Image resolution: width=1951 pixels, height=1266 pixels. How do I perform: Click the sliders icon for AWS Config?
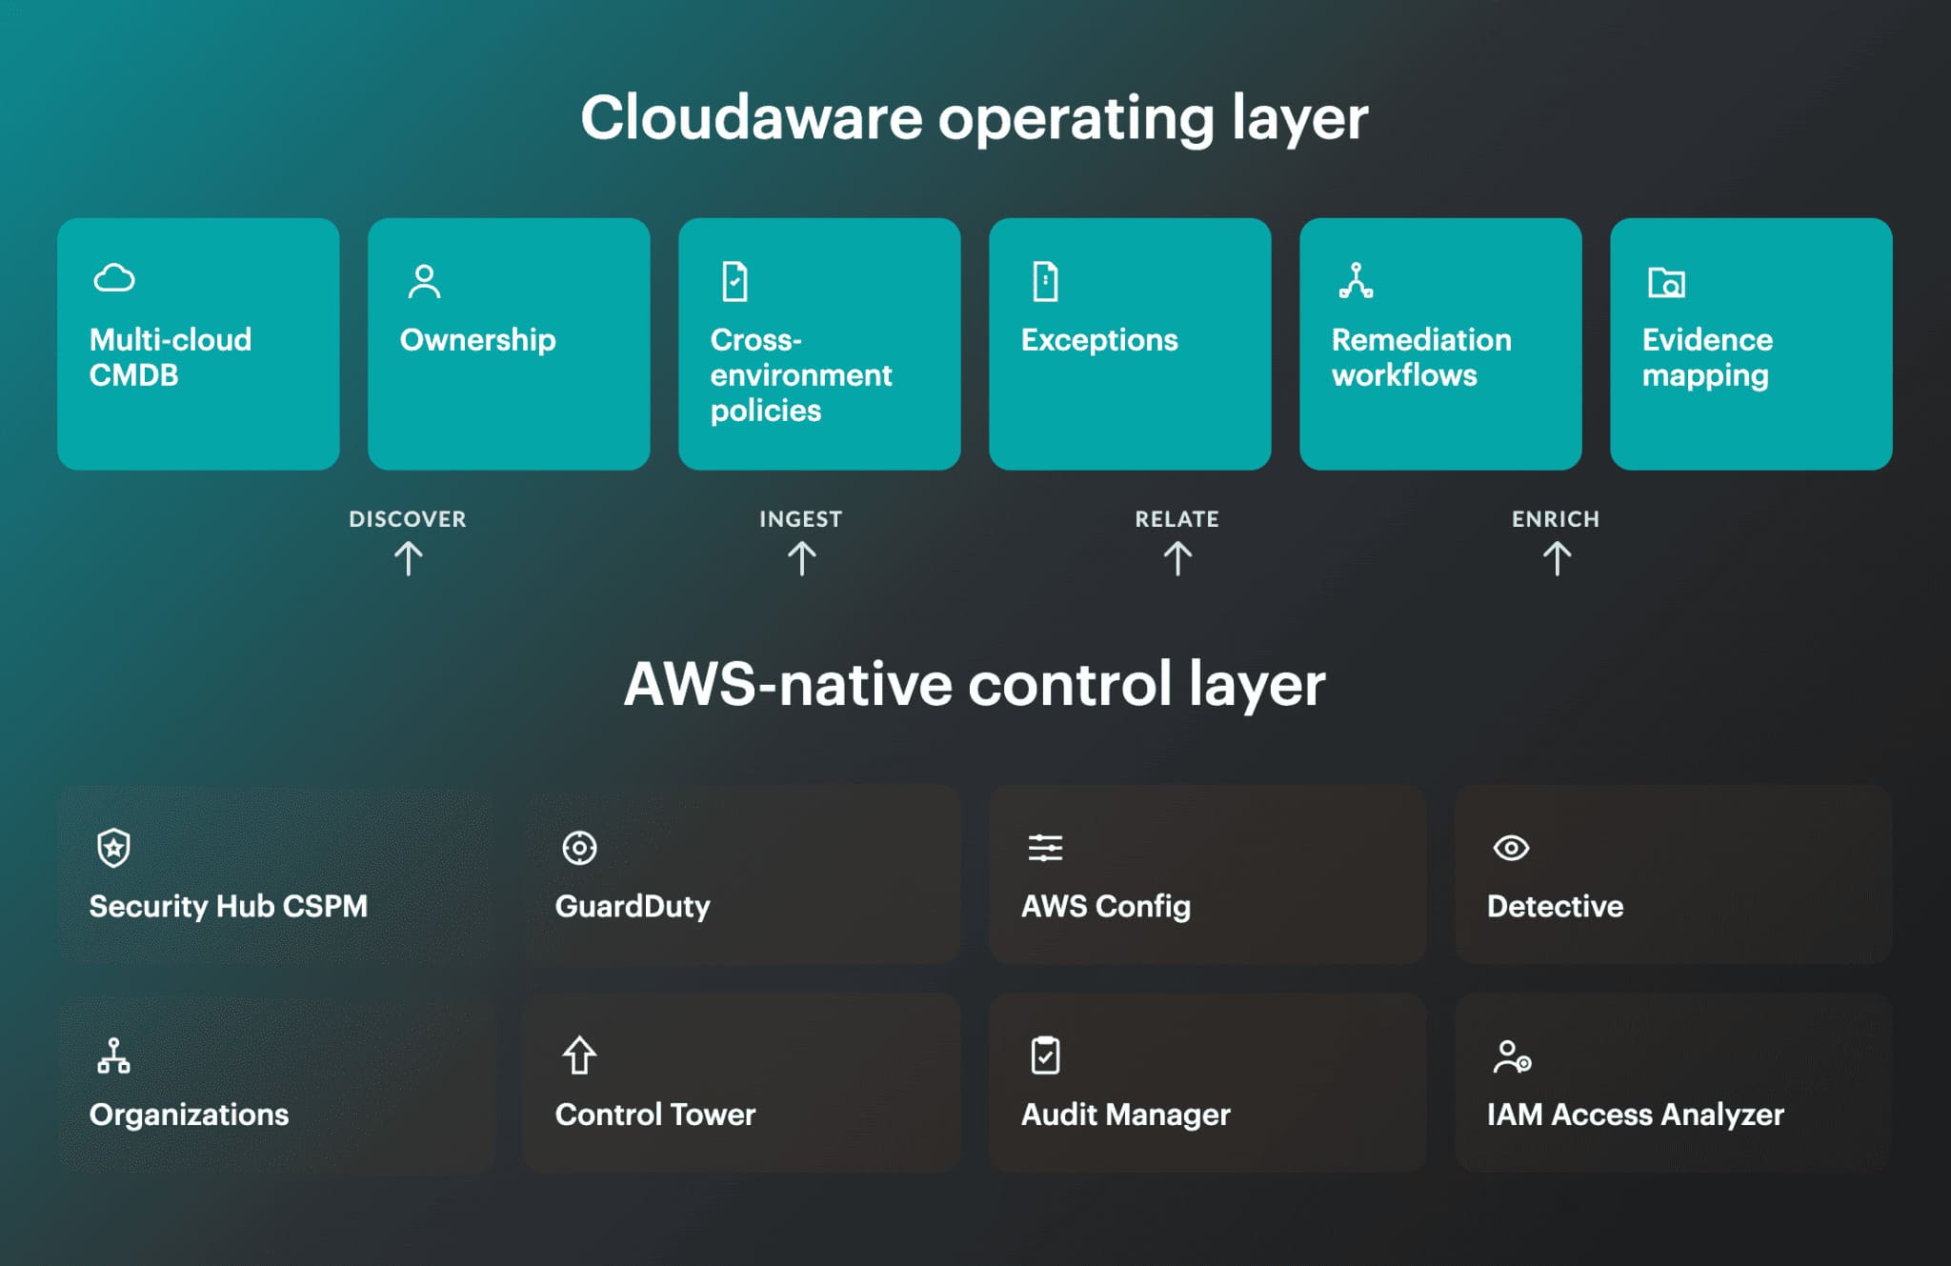click(x=1045, y=847)
